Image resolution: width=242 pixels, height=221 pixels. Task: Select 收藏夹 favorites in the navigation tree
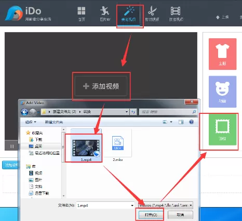(x=34, y=133)
